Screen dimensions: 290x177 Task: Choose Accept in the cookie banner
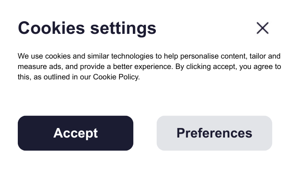coord(76,133)
